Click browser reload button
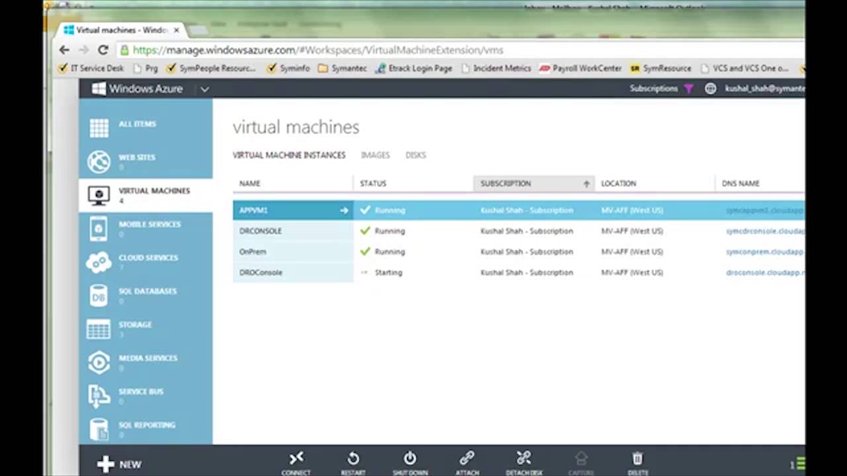Viewport: 847px width, 476px height. pyautogui.click(x=103, y=50)
